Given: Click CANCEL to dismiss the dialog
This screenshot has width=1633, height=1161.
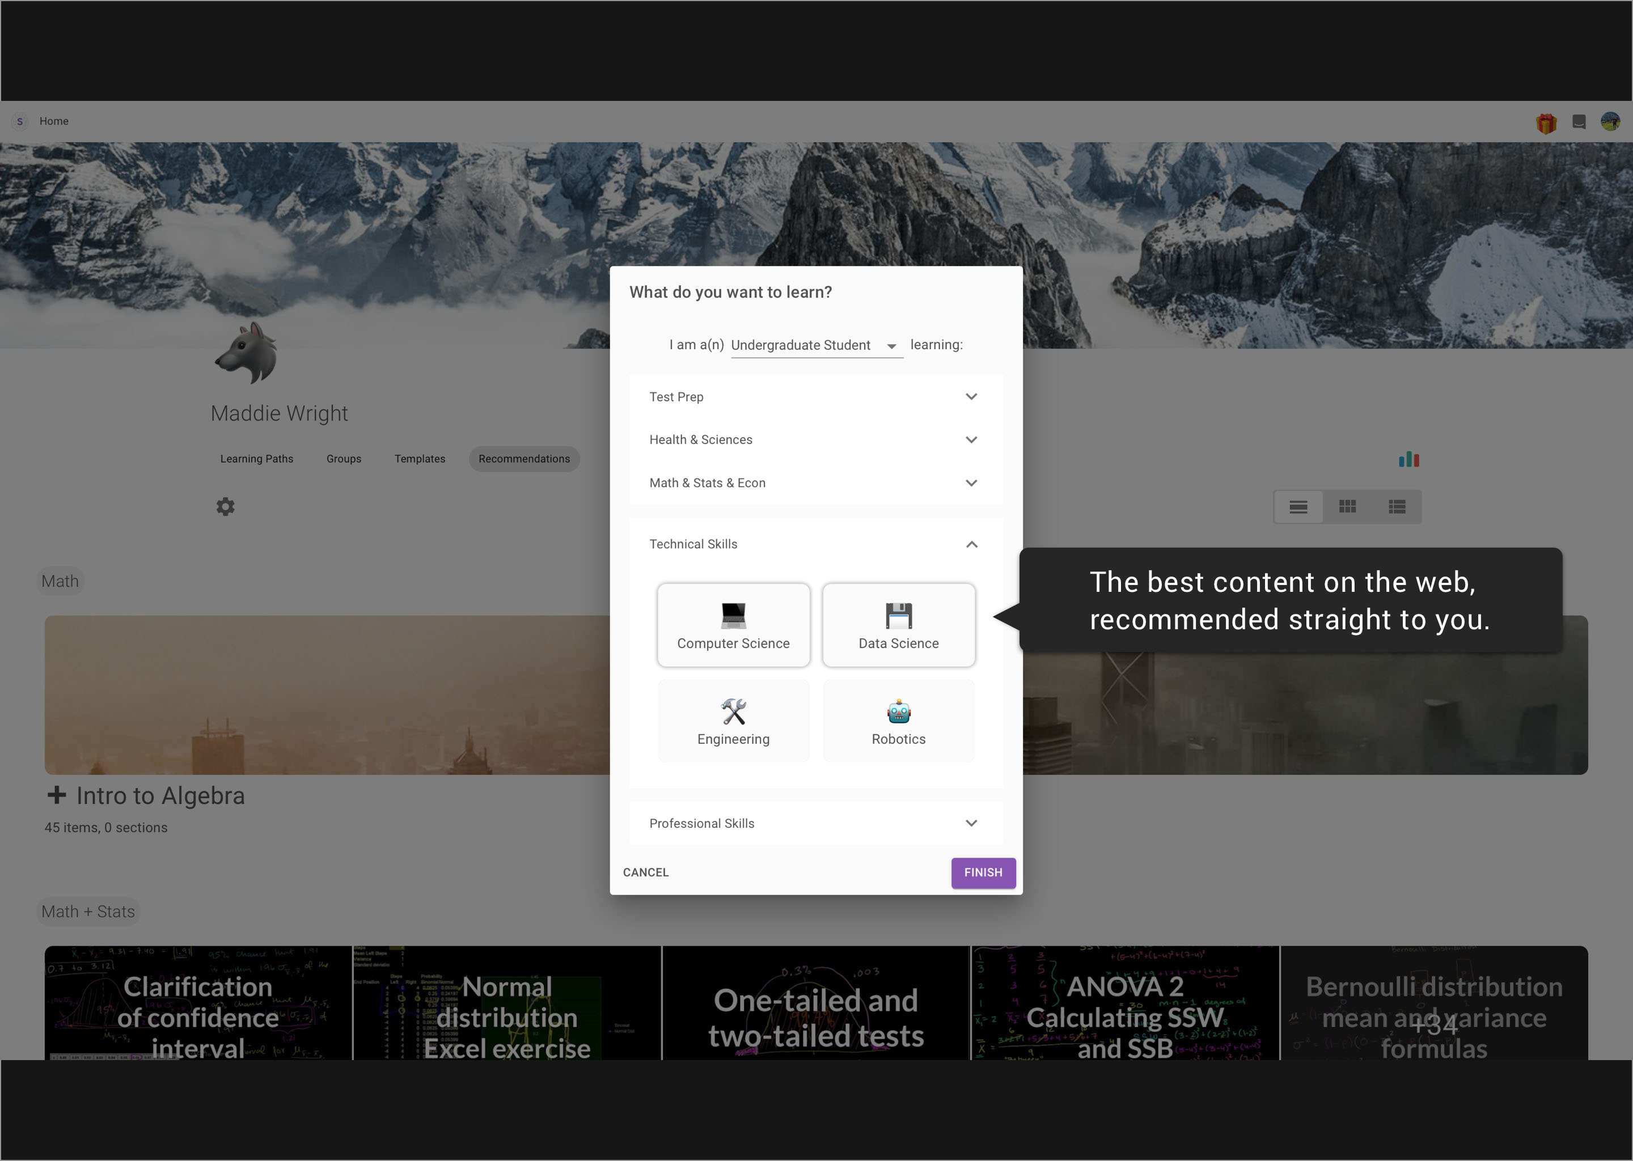Looking at the screenshot, I should (646, 872).
